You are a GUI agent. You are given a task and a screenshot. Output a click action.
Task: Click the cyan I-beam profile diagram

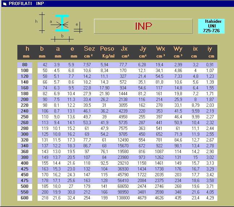point(62,23)
